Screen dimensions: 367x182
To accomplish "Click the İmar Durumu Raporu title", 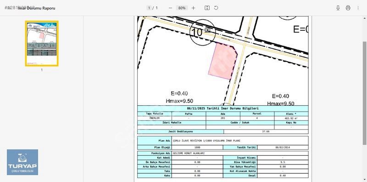I will 37,8.
